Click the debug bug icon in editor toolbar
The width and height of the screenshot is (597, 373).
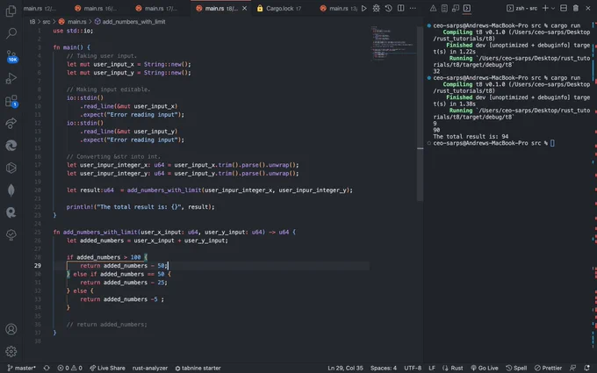(376, 8)
